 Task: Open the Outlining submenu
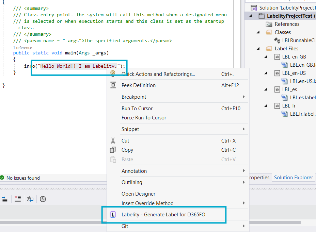click(x=178, y=182)
